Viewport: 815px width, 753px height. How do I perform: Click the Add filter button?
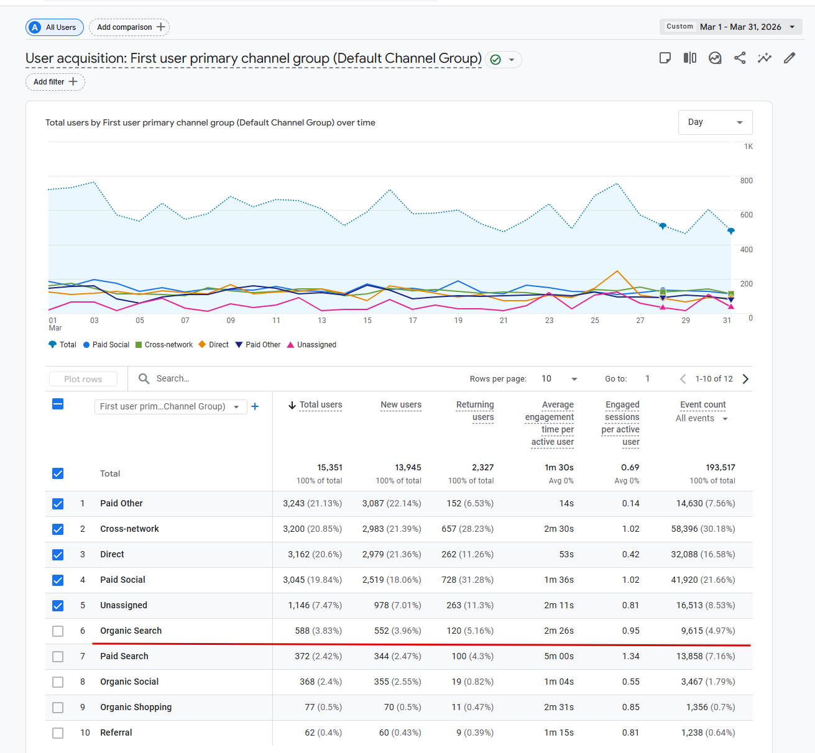point(55,82)
